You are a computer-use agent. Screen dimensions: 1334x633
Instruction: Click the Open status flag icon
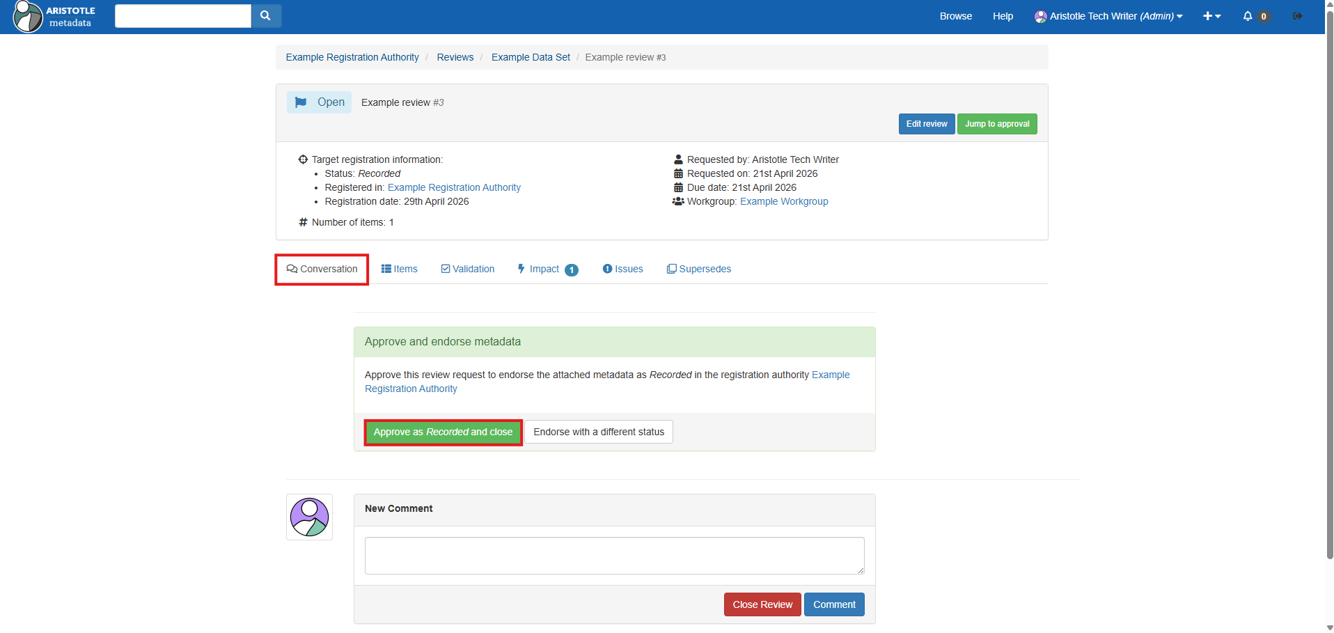coord(301,102)
